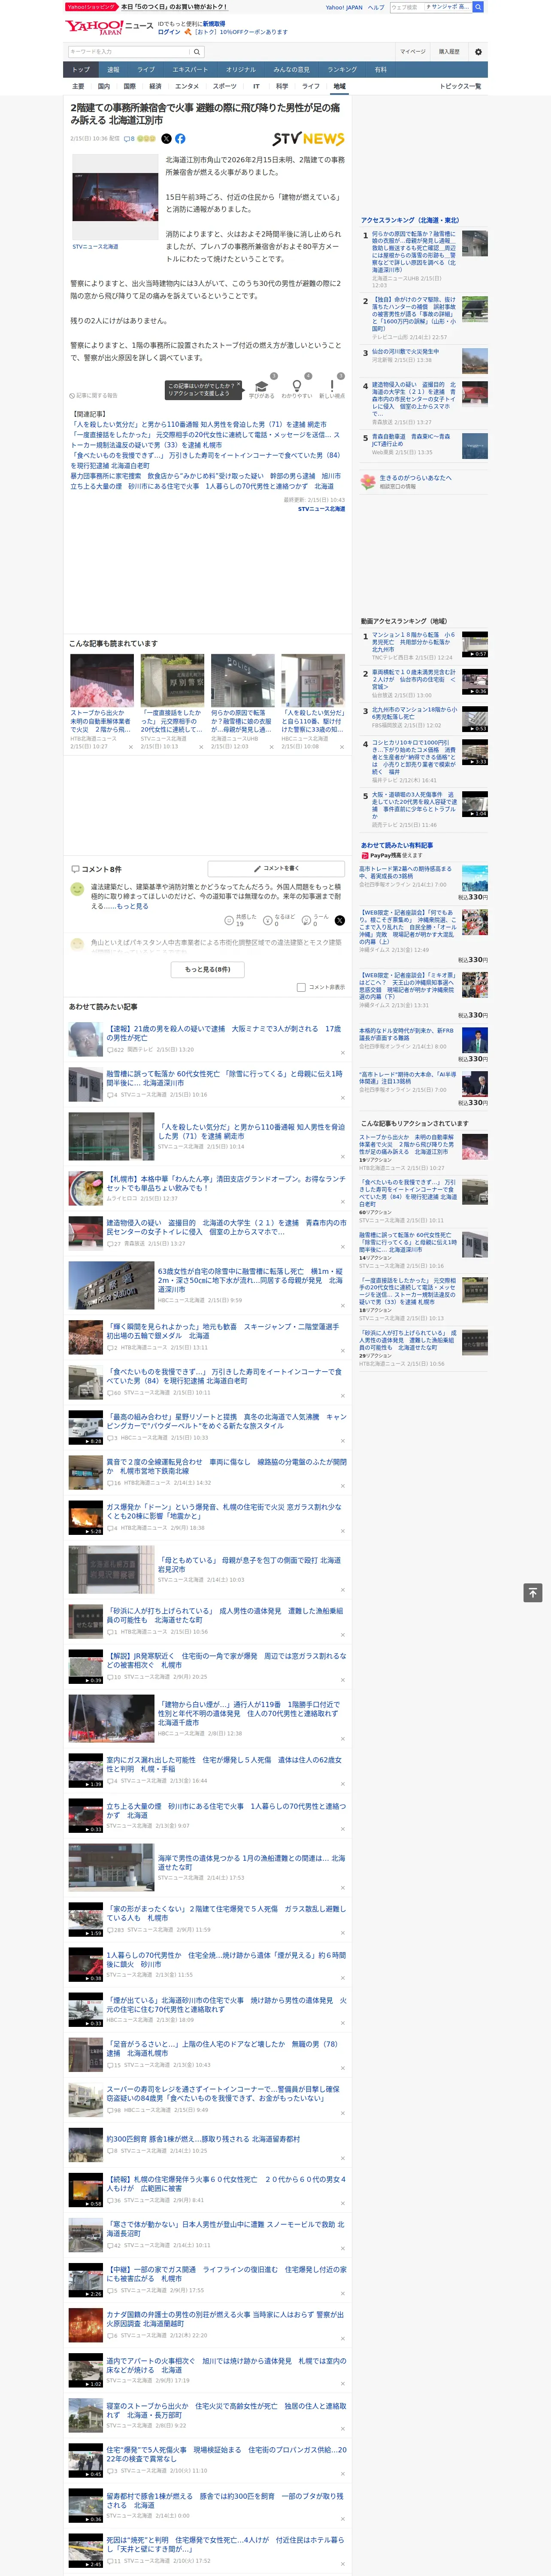Click the ログイン link
Viewport: 551px width, 2576px height.
(x=169, y=32)
